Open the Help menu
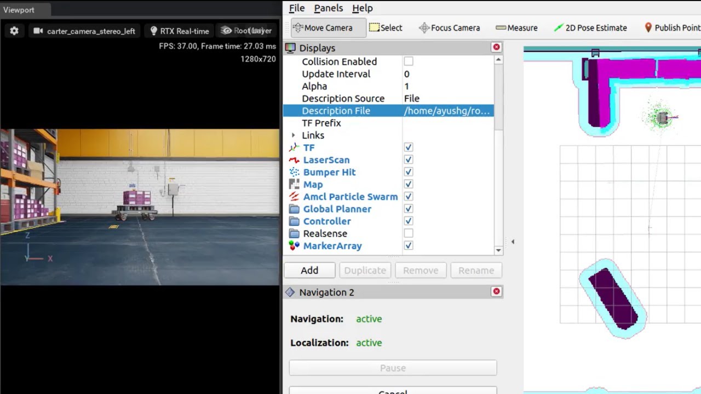 [x=363, y=8]
